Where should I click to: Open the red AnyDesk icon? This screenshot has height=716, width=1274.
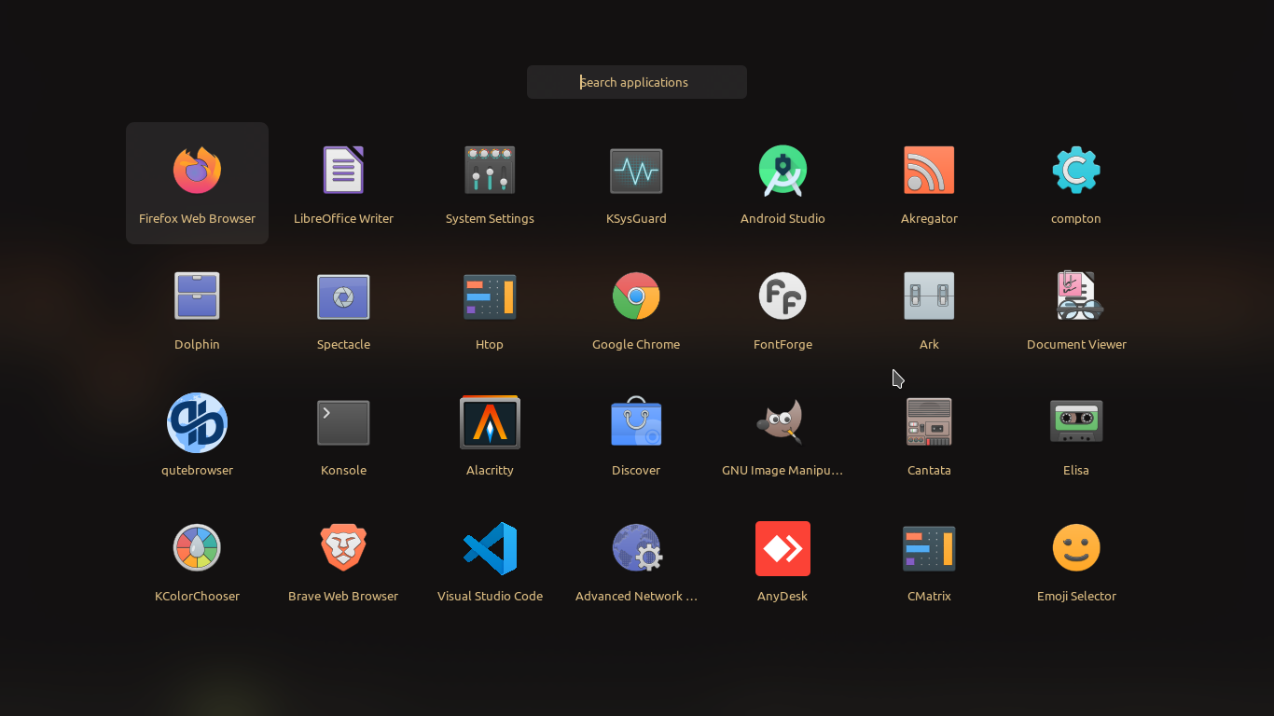782,548
